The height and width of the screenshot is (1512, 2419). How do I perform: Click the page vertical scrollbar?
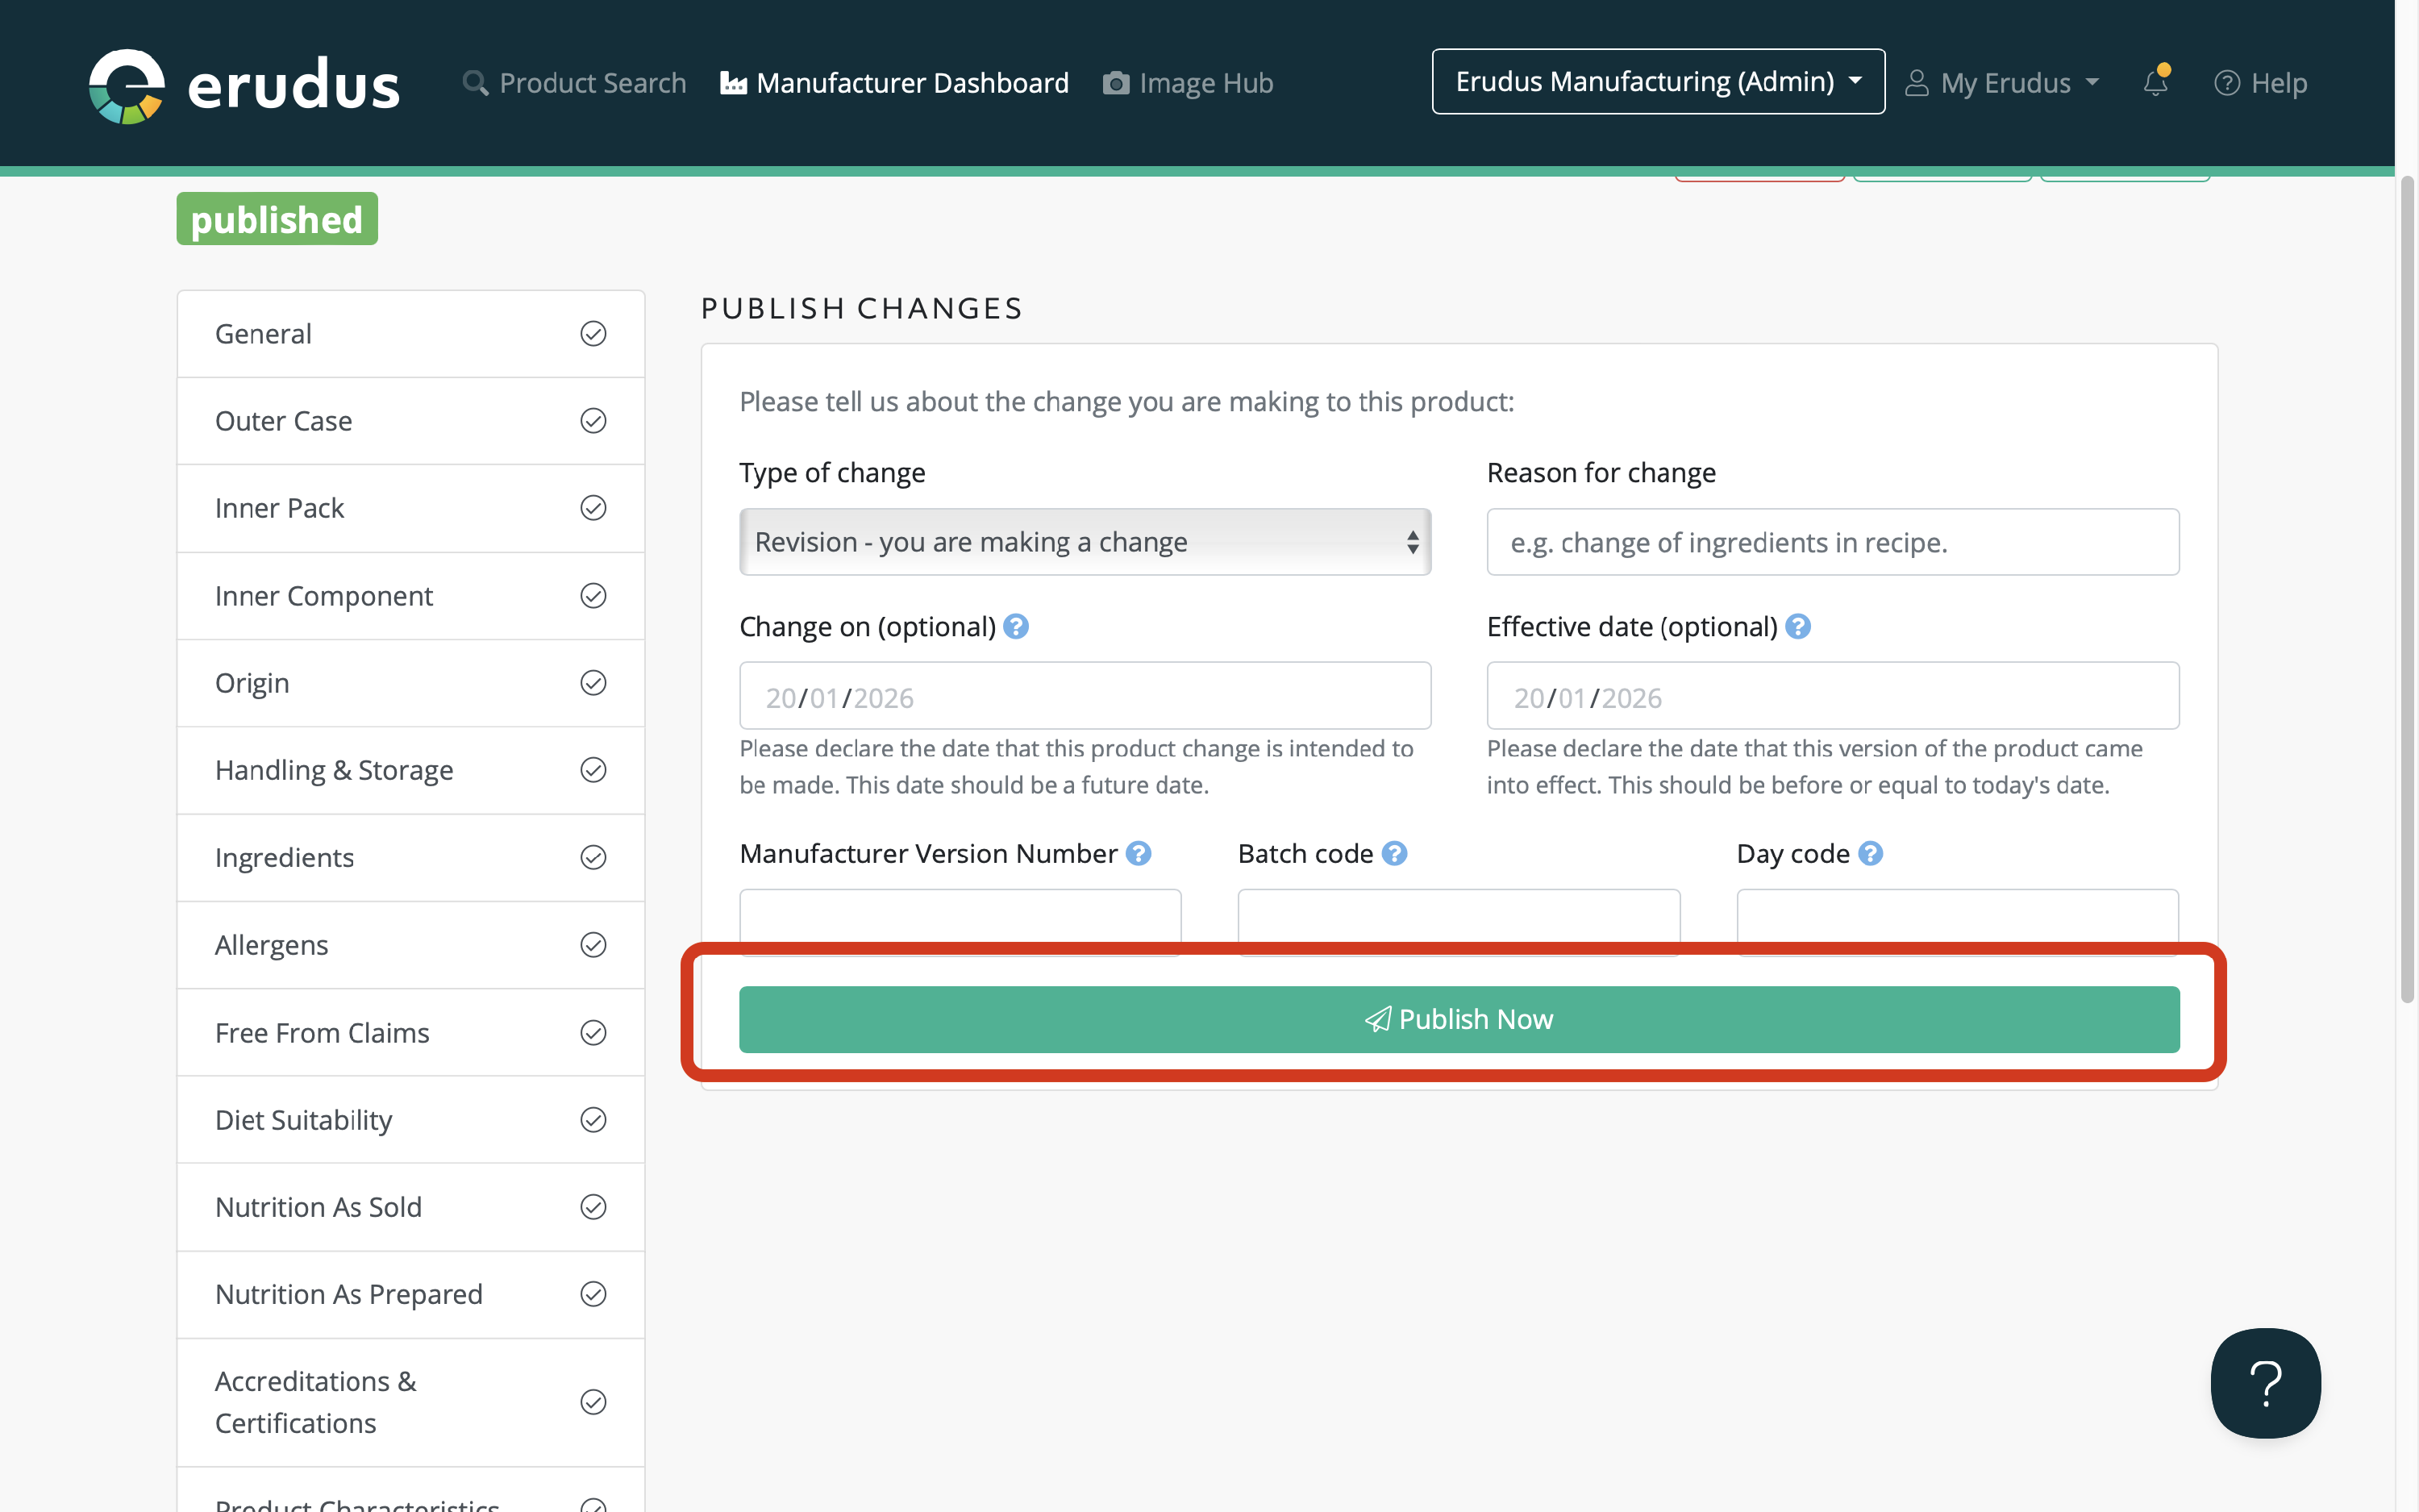click(x=2407, y=590)
